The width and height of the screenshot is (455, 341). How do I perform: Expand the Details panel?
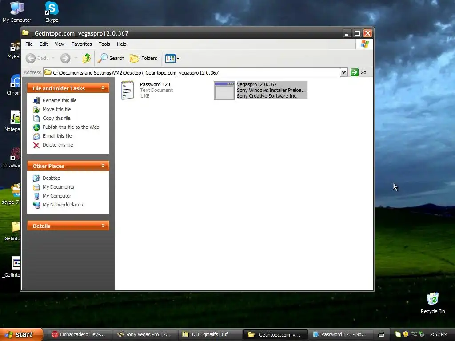coord(103,226)
